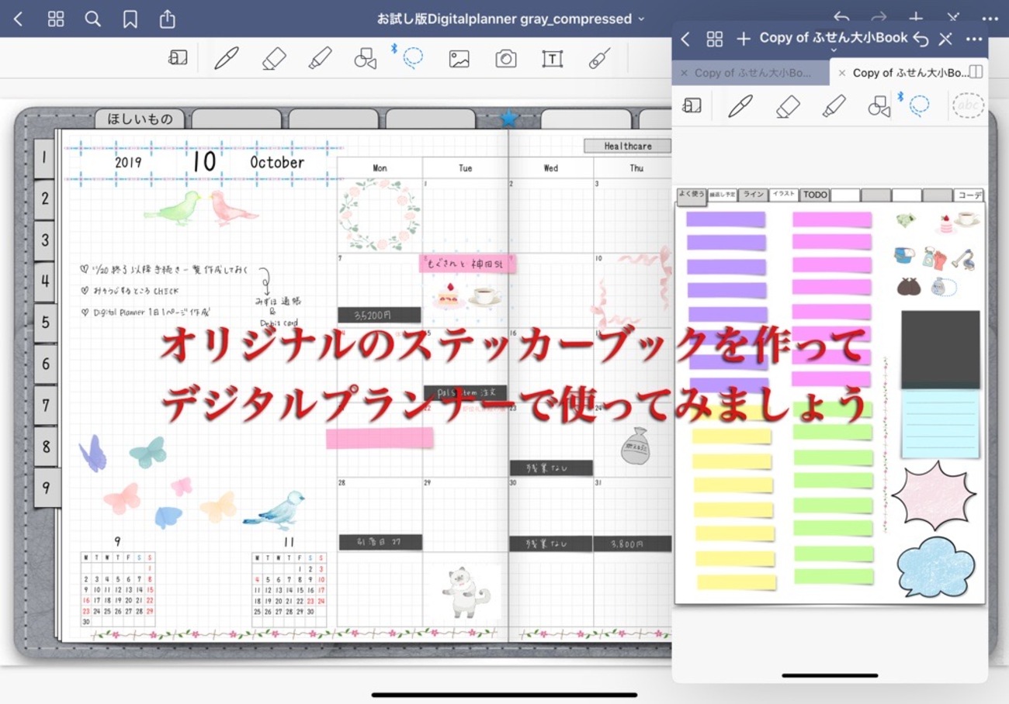Select the bottom yellow sticky note sticker
The image size is (1009, 704).
point(736,581)
